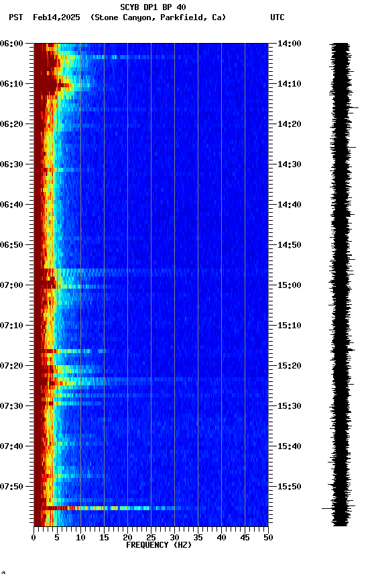Click the '0' frequency axis label

point(34,538)
